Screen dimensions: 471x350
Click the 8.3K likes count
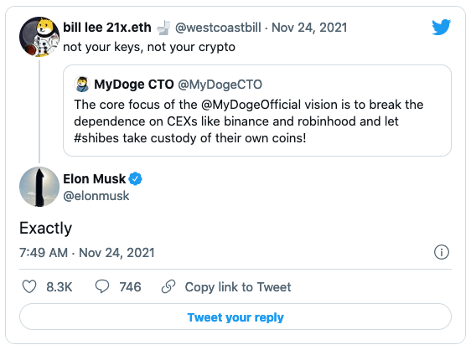pyautogui.click(x=60, y=287)
